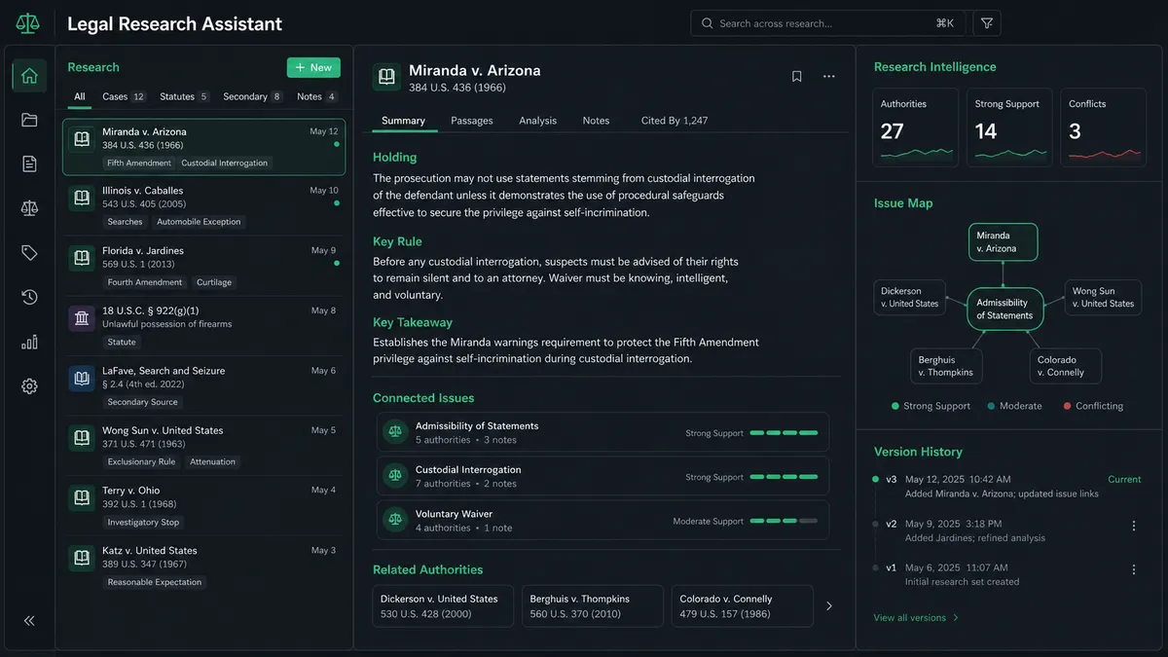Open options menu for version v1
1168x657 pixels.
(1133, 569)
